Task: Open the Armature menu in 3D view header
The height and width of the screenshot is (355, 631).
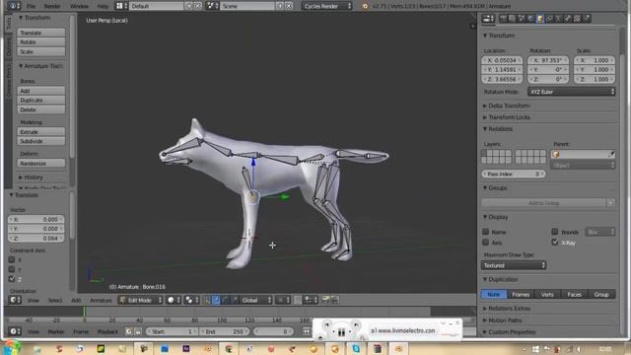Action: point(101,300)
